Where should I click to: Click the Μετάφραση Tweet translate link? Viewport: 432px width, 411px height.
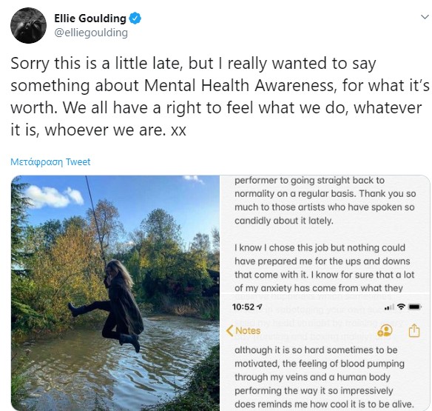[x=50, y=162]
